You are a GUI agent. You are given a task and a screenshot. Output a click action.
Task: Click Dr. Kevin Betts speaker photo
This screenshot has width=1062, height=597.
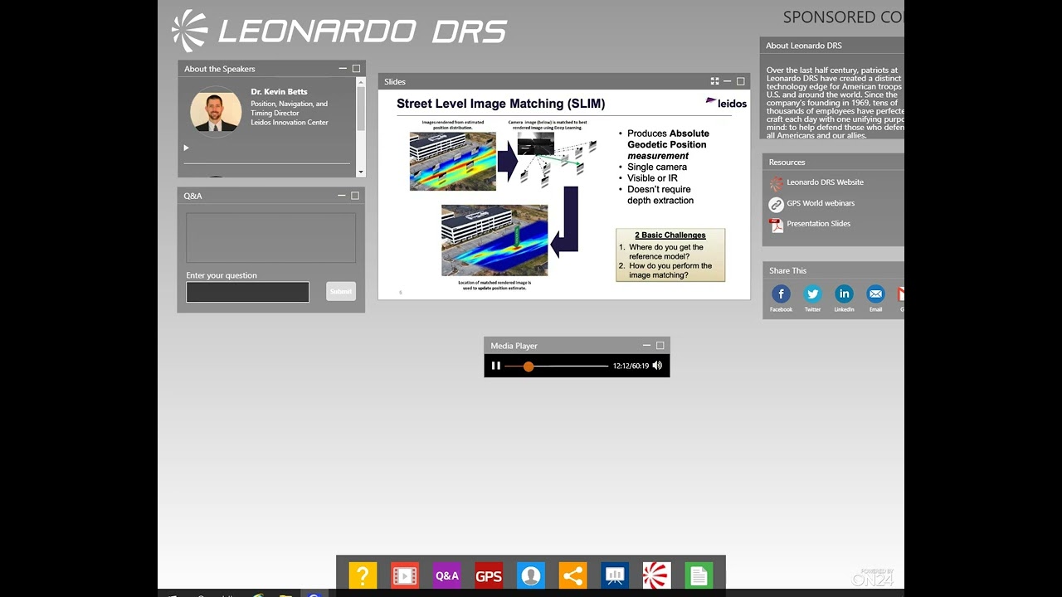tap(216, 111)
